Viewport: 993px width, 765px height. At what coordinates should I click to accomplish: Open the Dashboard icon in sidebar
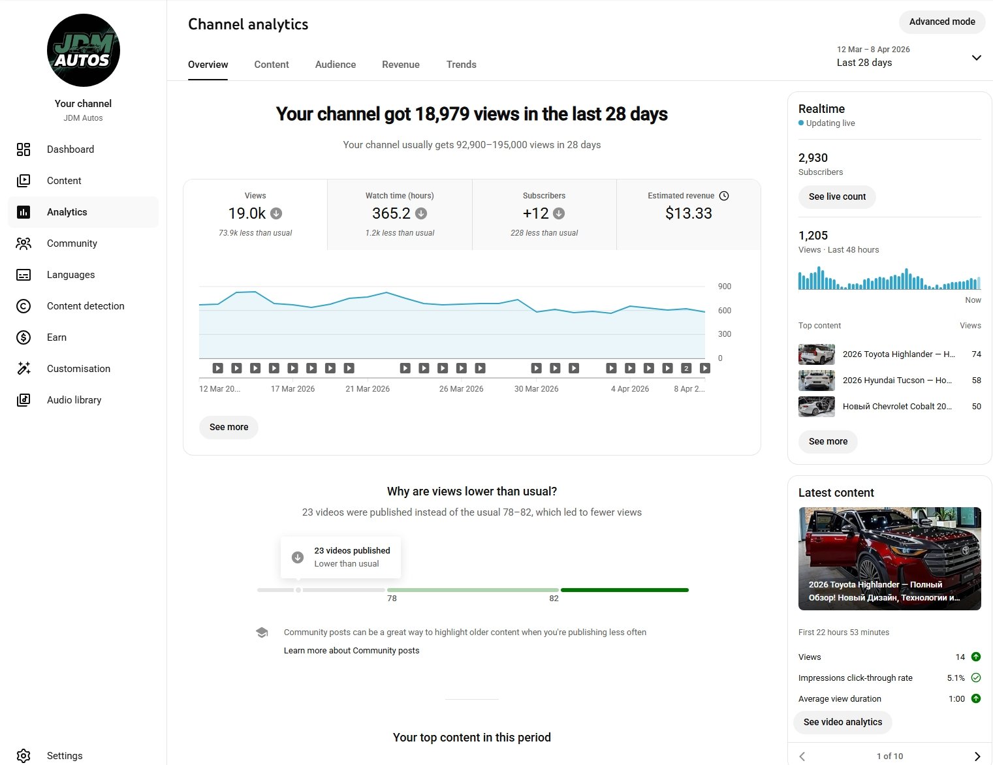point(24,149)
